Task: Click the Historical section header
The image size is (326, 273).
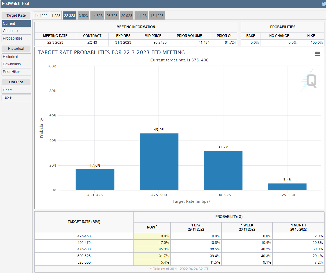Action: [x=16, y=49]
